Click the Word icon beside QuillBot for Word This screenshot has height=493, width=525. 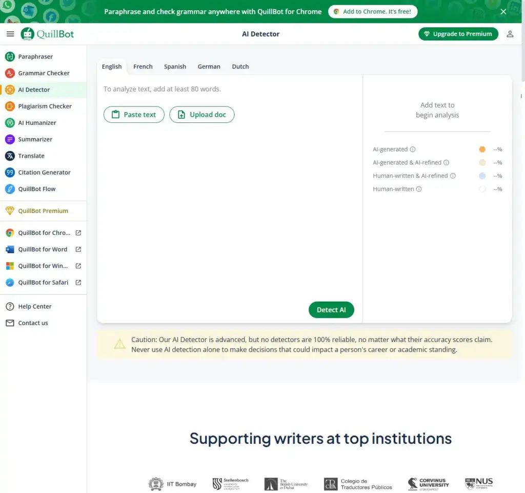[10, 249]
